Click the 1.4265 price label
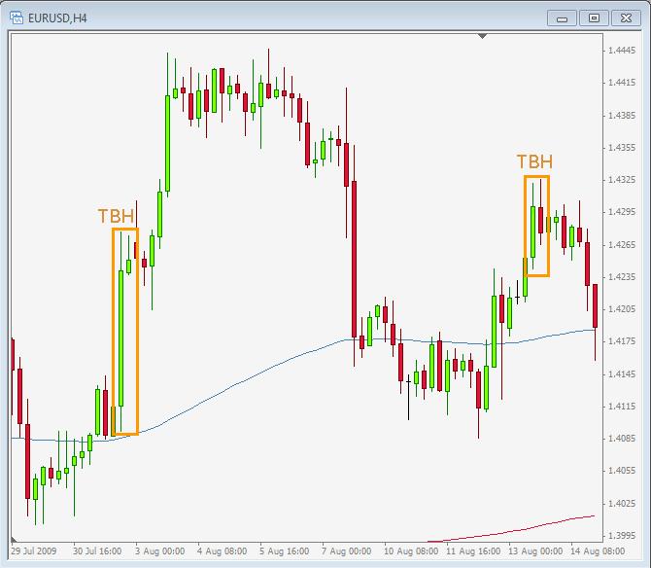The height and width of the screenshot is (568, 651). (622, 244)
